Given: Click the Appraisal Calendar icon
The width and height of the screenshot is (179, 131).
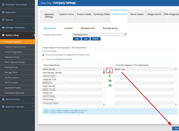Looking at the screenshot, I should (3, 107).
